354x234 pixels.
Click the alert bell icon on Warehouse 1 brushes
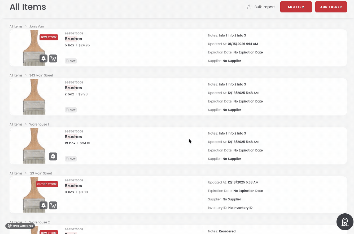coord(53,156)
